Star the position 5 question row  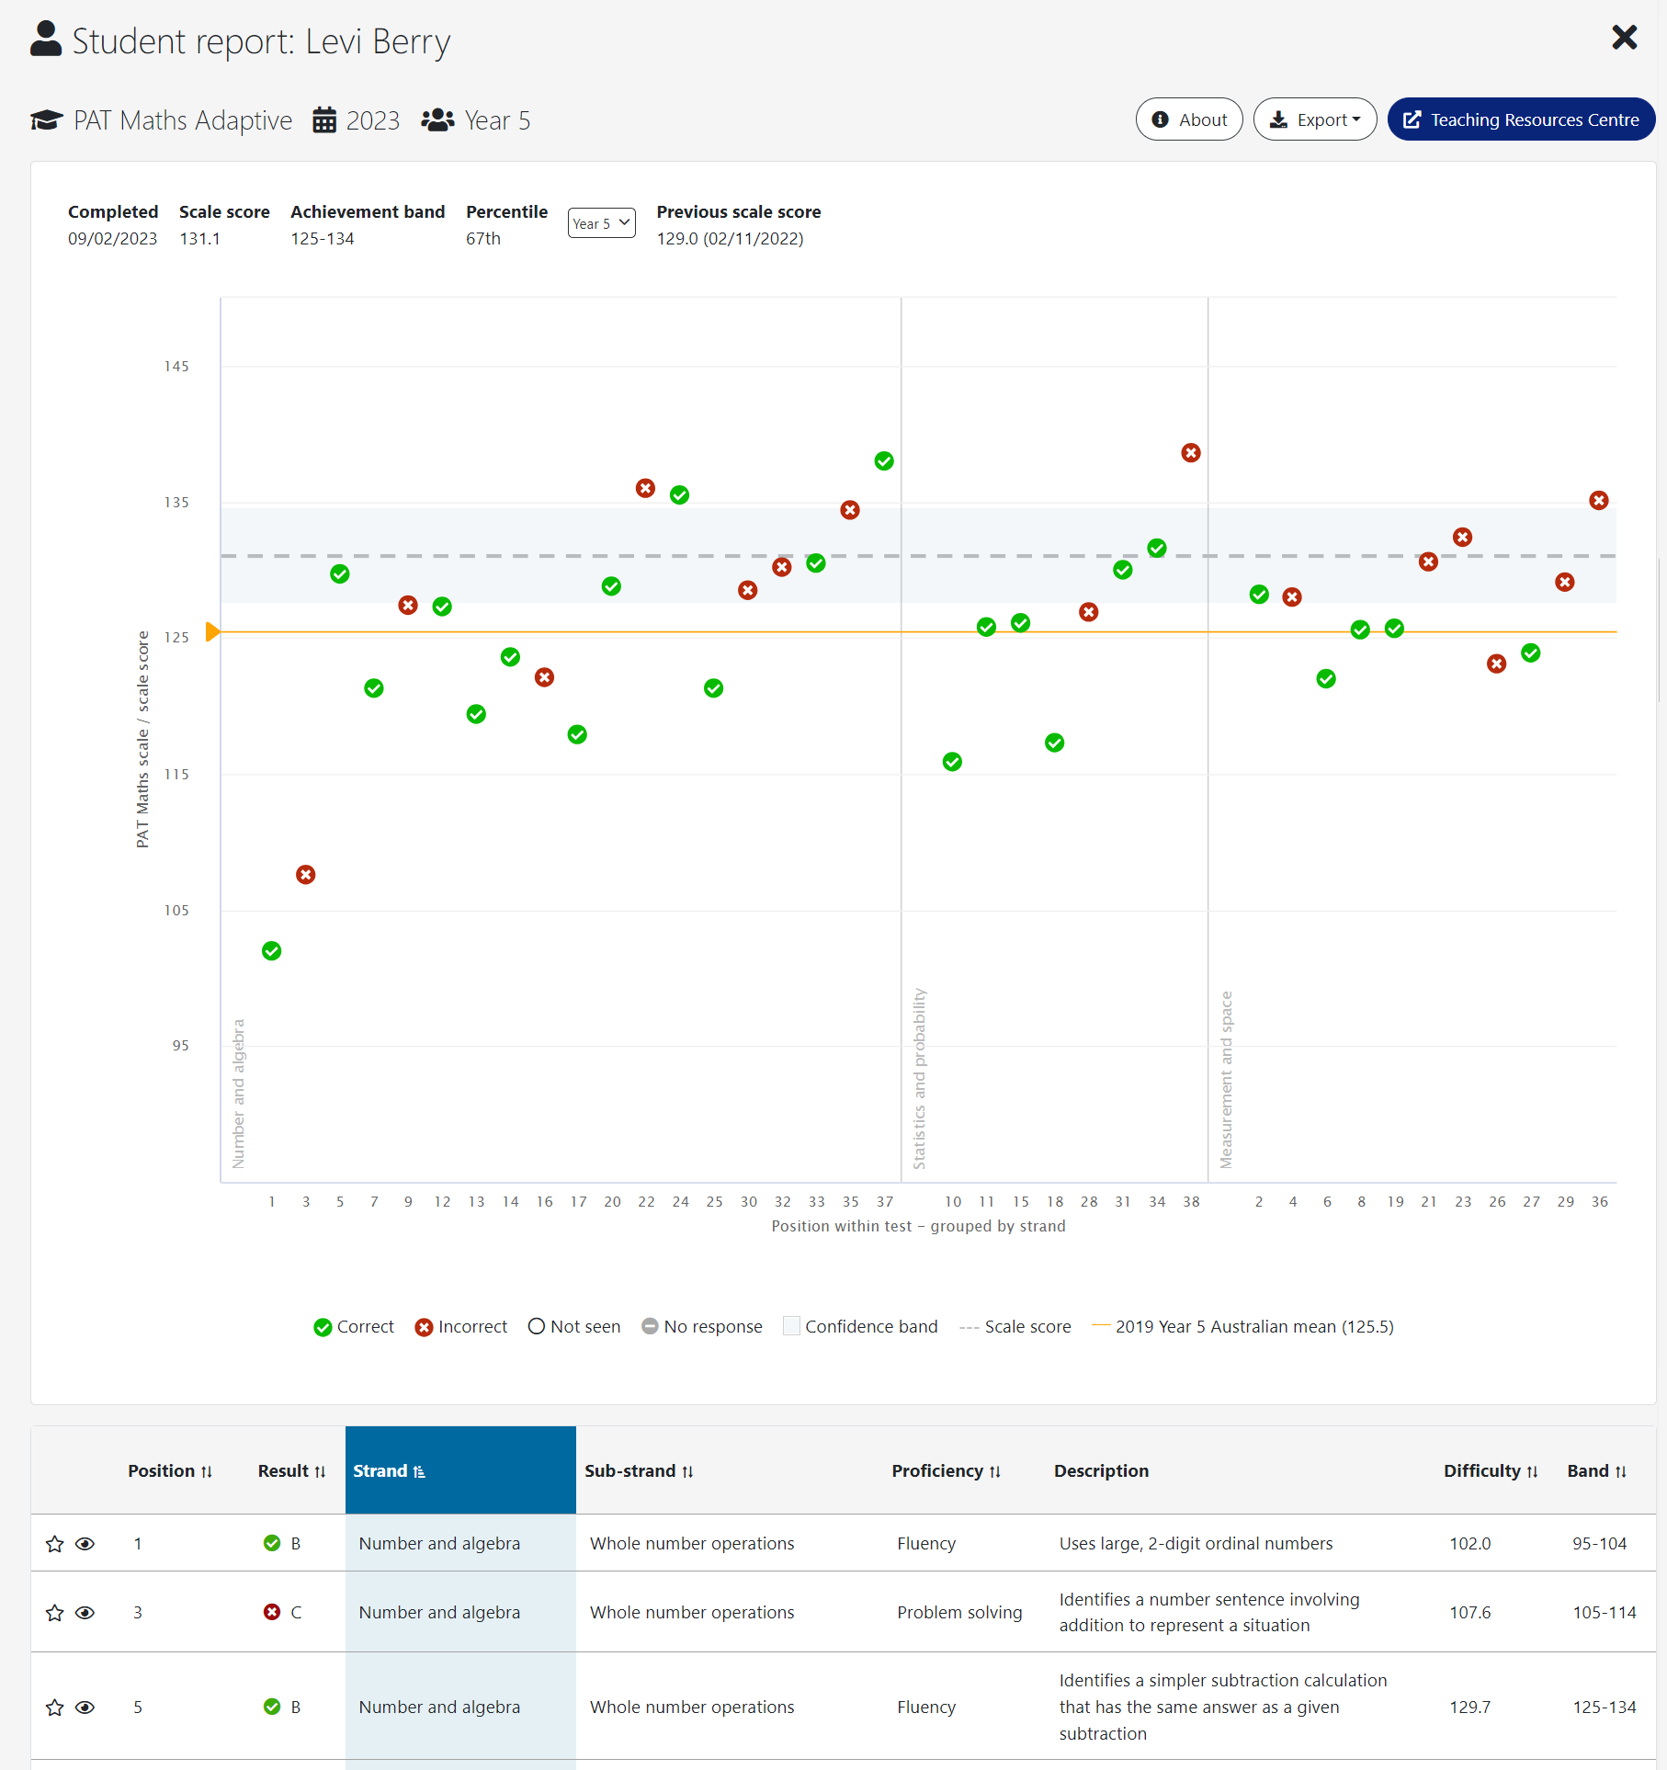coord(55,1708)
